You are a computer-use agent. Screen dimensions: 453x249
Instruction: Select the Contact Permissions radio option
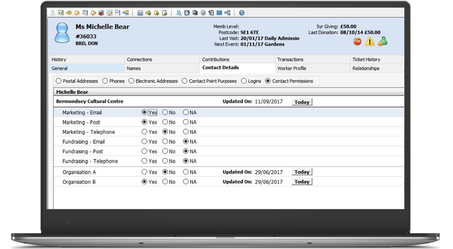(268, 81)
